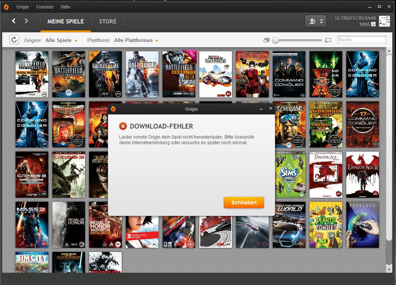Select the Mass Effect 3 cover
Screen dimensions: 396x285
(x=32, y=225)
